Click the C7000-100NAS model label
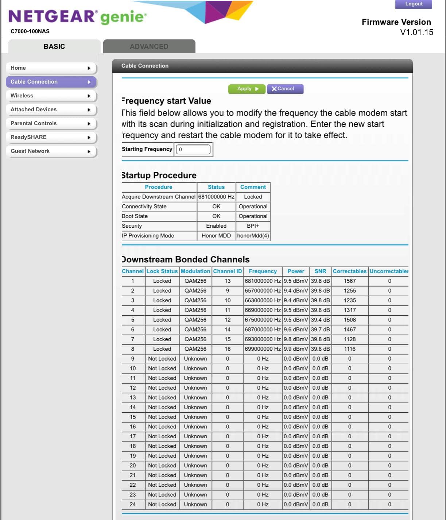The width and height of the screenshot is (446, 520). [x=31, y=31]
